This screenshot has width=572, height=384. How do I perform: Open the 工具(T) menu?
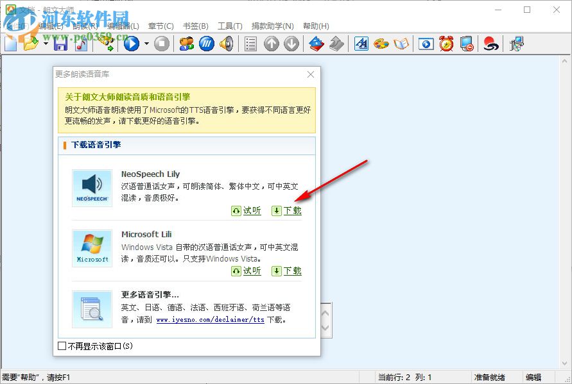click(230, 26)
